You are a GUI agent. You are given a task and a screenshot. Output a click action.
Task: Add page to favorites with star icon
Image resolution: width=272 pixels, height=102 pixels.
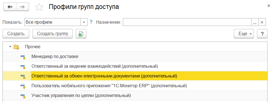[x=39, y=7]
